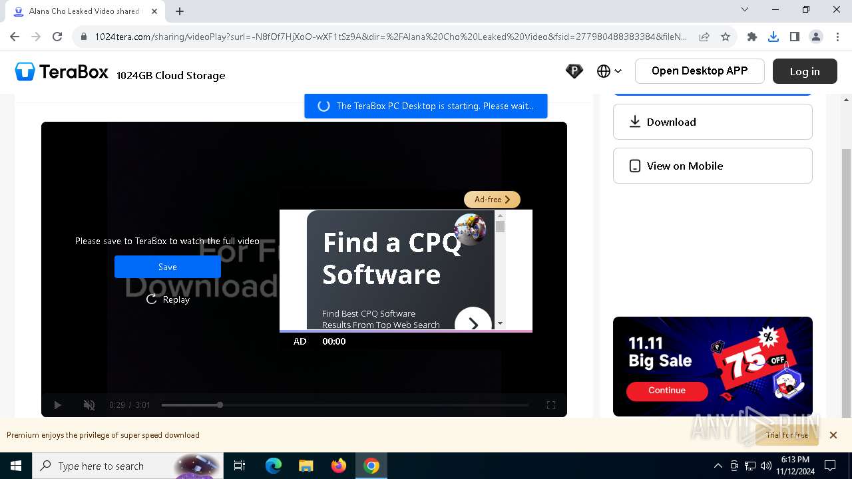Reload the current page
Viewport: 852px width, 479px height.
click(x=57, y=37)
